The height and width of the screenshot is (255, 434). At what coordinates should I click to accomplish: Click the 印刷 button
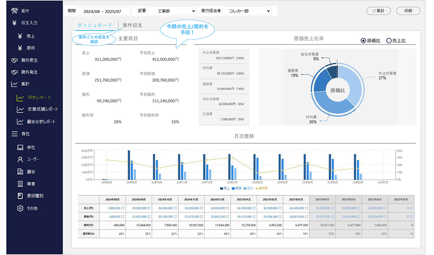(408, 11)
